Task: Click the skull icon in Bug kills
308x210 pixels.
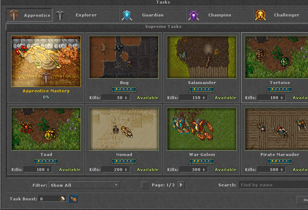Action: point(126,98)
